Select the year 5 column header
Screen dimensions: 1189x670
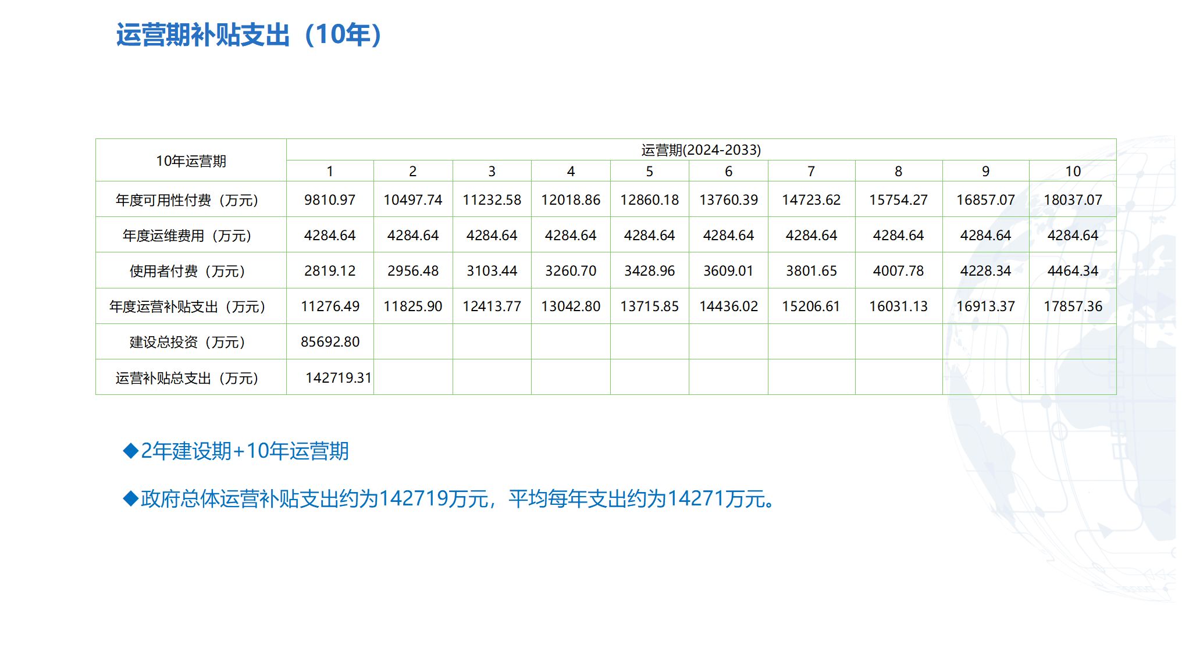pyautogui.click(x=649, y=172)
